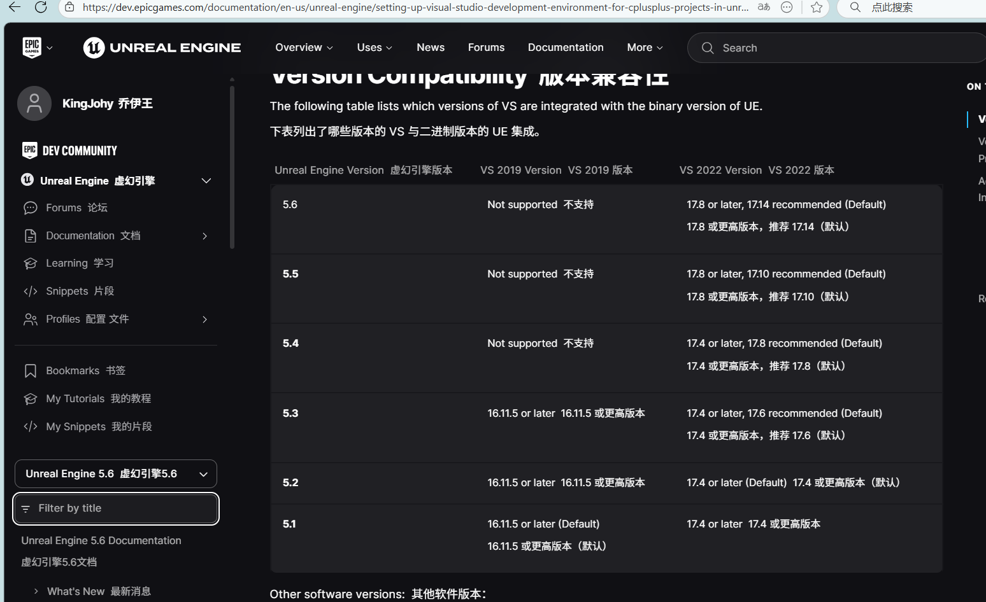Click the site Search field
986x602 pixels.
[836, 48]
